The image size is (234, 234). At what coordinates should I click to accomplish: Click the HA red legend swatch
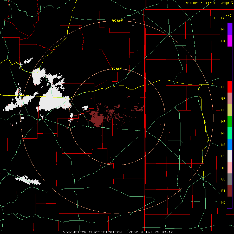(230, 87)
